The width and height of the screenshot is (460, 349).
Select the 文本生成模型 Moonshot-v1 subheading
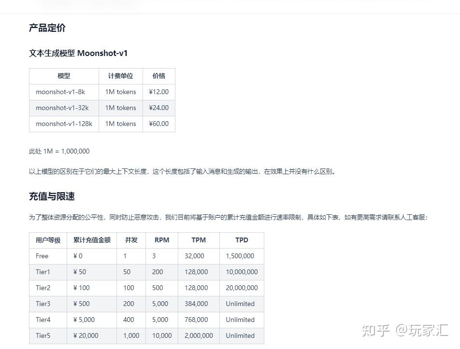coord(78,53)
